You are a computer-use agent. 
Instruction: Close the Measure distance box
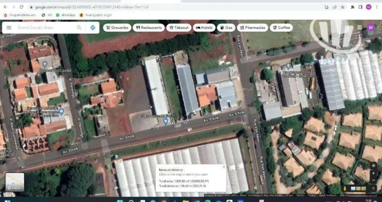(x=224, y=167)
